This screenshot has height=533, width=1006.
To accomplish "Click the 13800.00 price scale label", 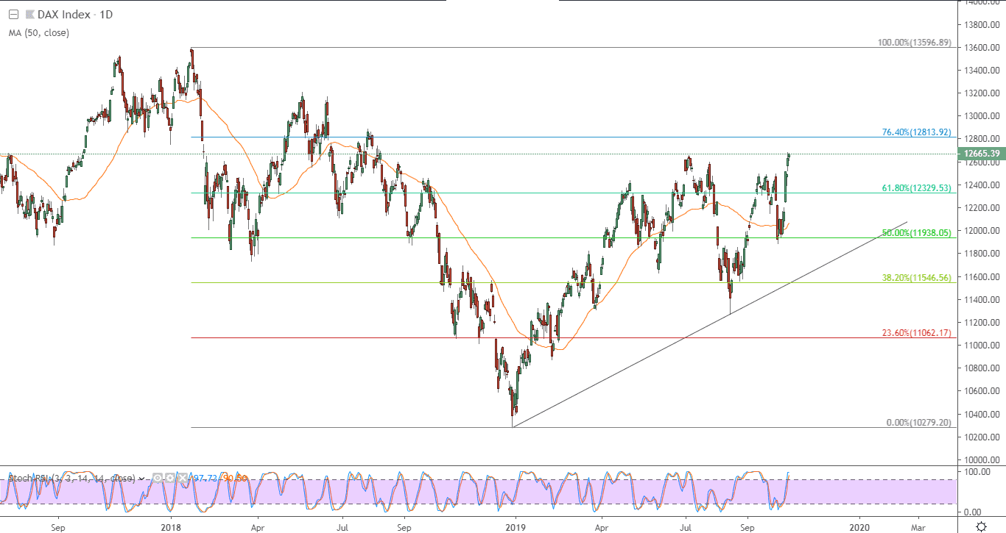I will click(x=982, y=25).
